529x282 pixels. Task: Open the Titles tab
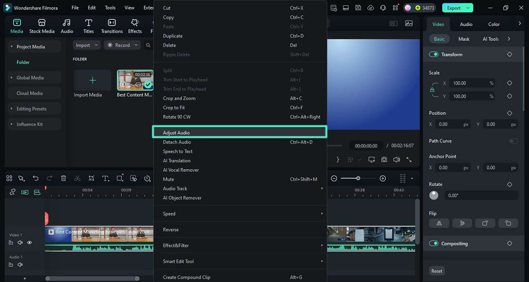(x=88, y=26)
